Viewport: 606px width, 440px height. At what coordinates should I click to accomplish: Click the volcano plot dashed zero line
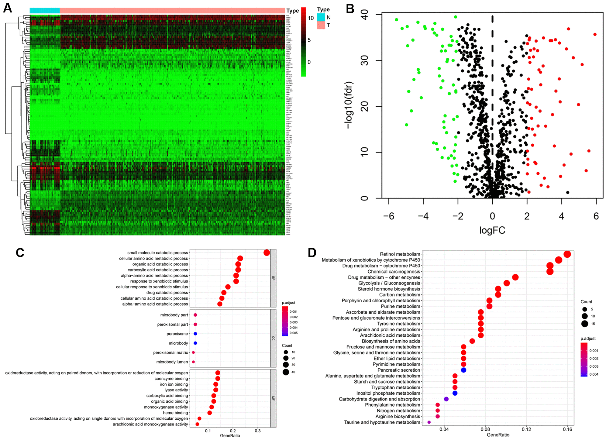(492, 105)
